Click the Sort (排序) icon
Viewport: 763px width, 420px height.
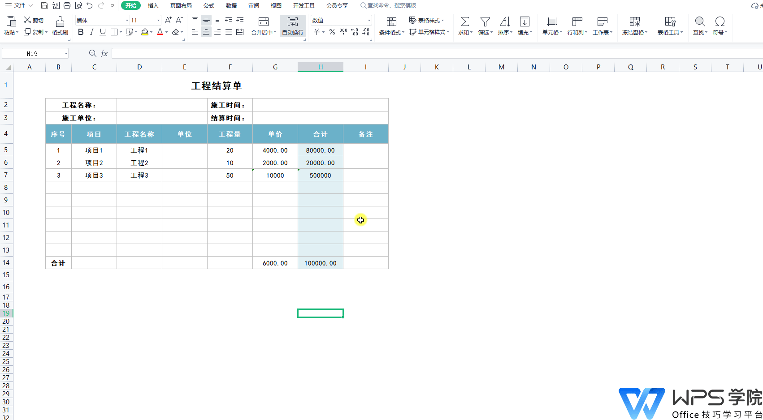[505, 21]
